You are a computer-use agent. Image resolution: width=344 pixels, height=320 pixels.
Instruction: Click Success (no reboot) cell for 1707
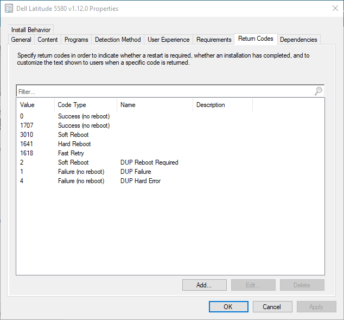[x=84, y=126]
